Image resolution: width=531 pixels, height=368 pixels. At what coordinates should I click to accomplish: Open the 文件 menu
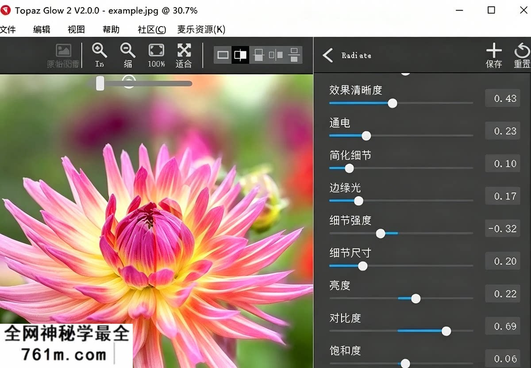(8, 29)
